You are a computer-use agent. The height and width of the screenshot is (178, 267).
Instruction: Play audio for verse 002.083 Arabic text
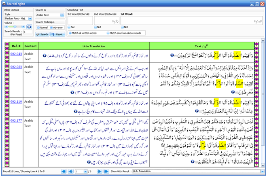[233, 92]
